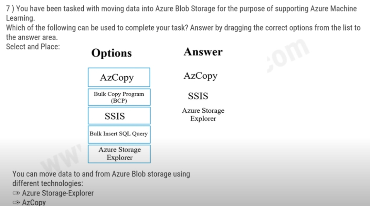Viewport: 370px width, 206px height.
Task: Click the Answer heading
Action: tap(203, 52)
